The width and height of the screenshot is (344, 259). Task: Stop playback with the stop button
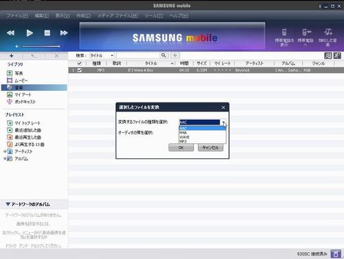[47, 33]
